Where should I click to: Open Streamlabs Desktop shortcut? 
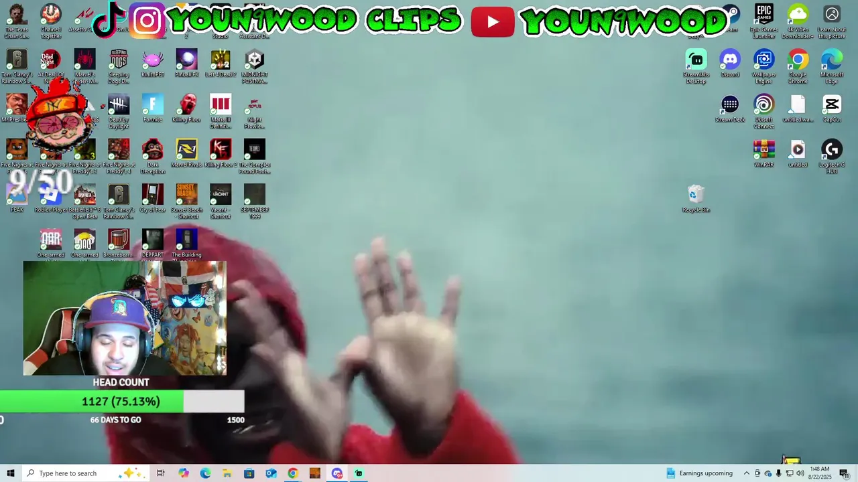696,66
